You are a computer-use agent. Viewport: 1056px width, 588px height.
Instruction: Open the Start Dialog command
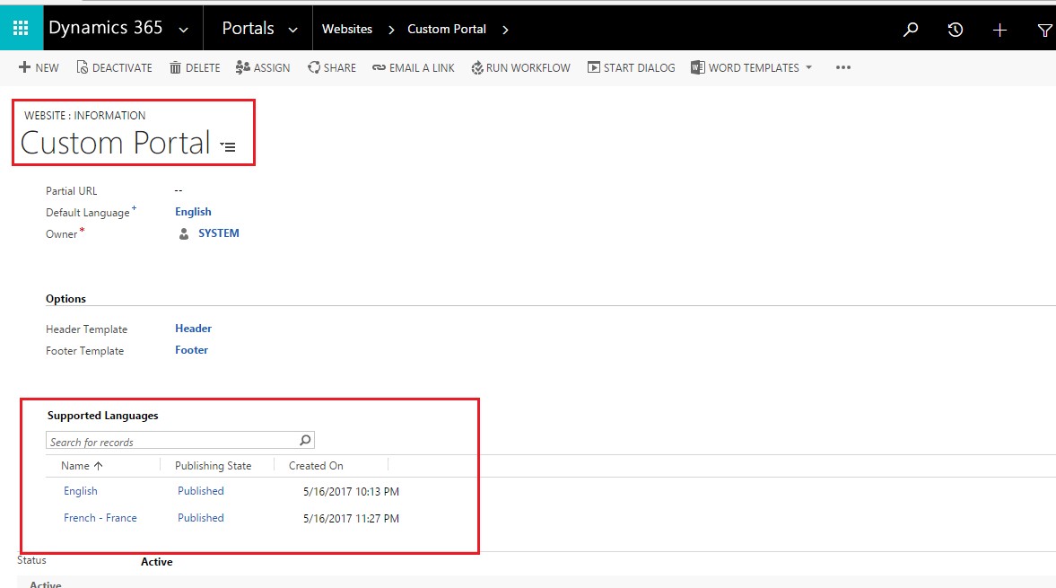click(631, 67)
